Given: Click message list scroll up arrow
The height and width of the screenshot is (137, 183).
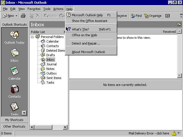Looking at the screenshot, I should click(179, 31).
